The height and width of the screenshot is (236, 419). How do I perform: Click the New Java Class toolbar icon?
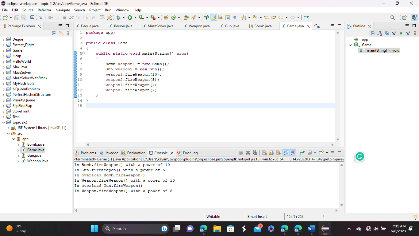pyautogui.click(x=174, y=18)
